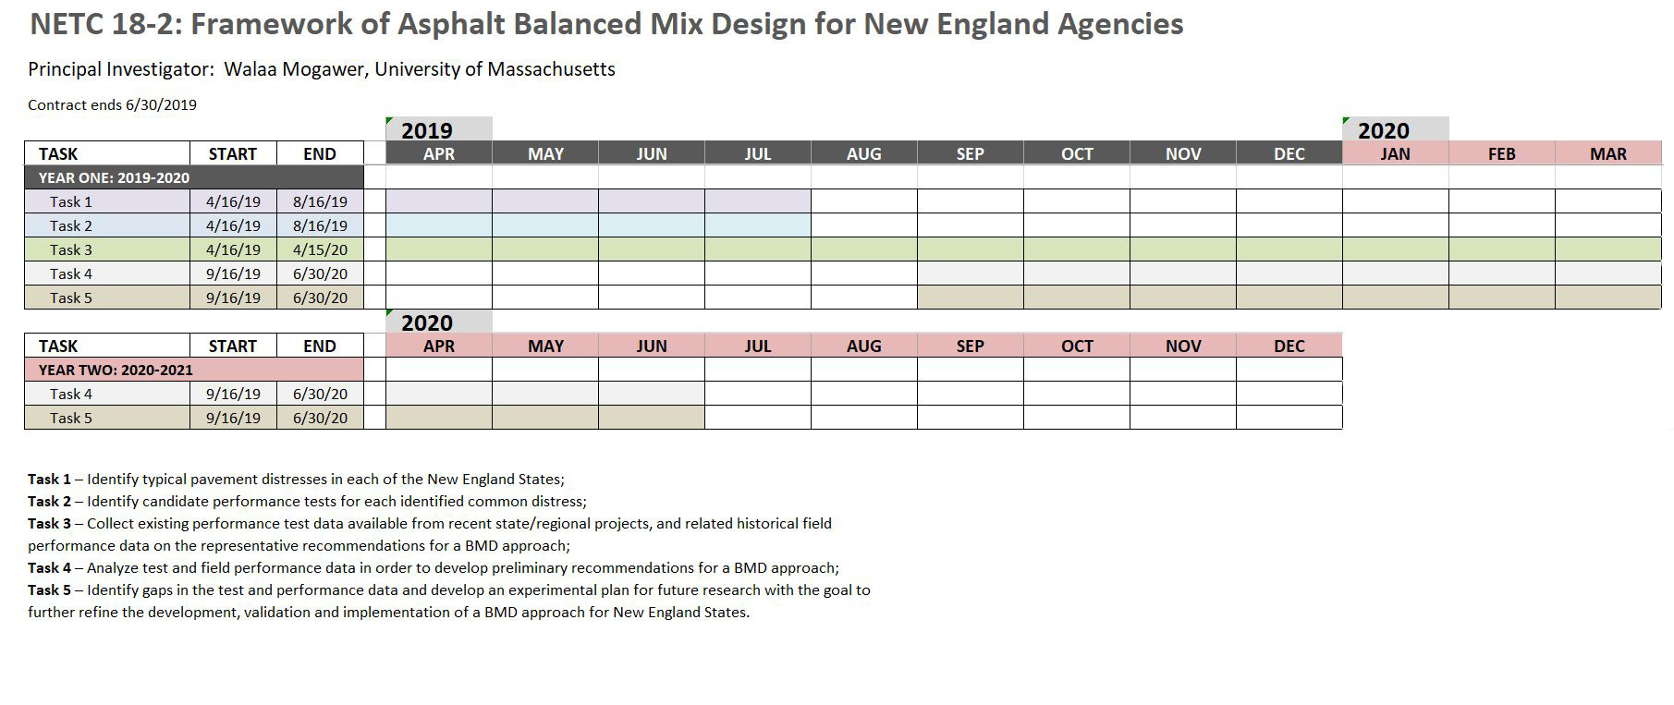Image resolution: width=1674 pixels, height=705 pixels.
Task: Click the NOV header in Year Two table
Action: point(1183,346)
